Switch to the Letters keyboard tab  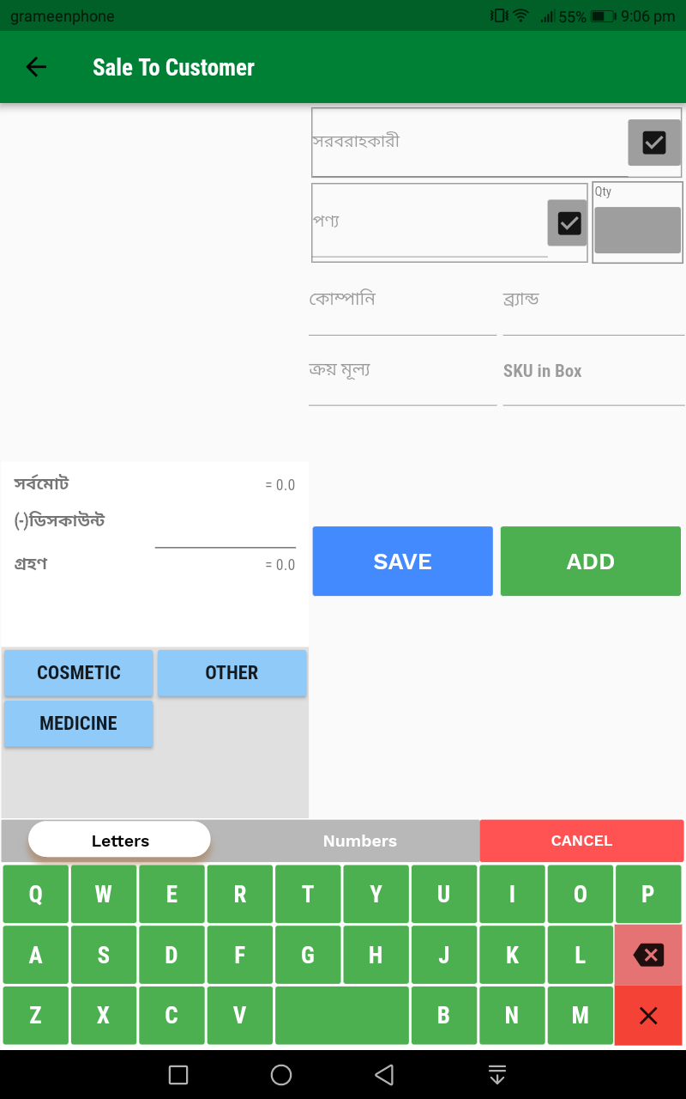pyautogui.click(x=120, y=840)
